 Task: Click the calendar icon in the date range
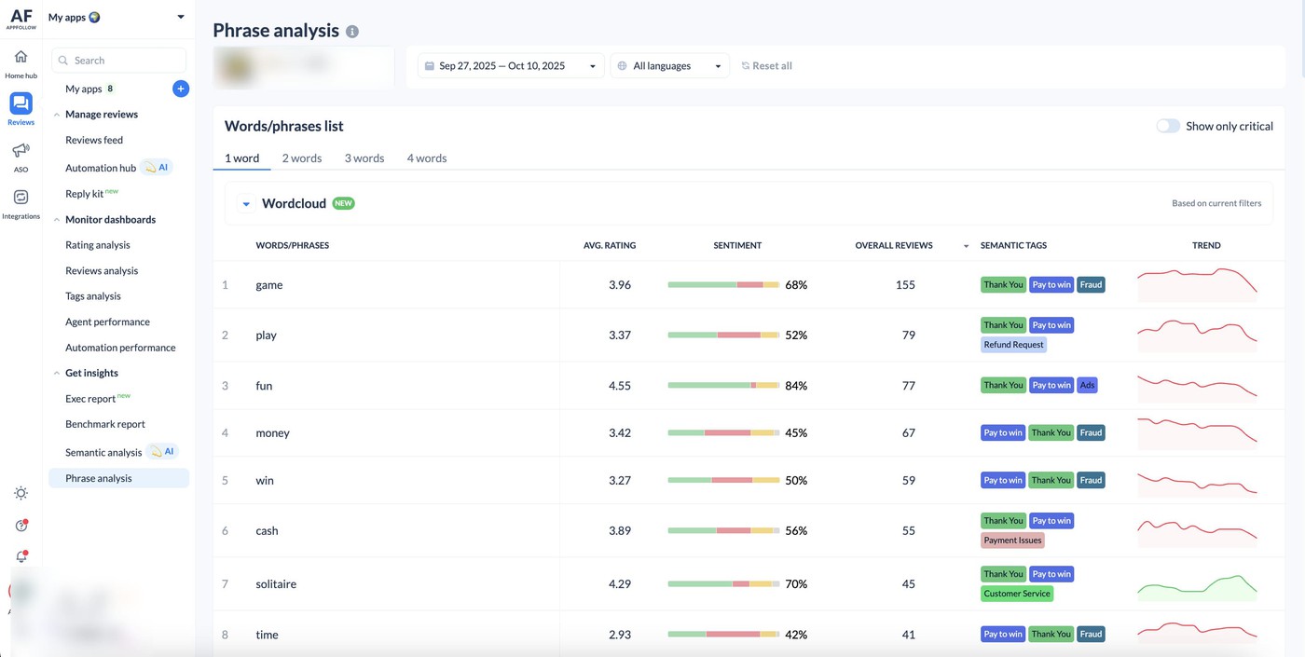(x=429, y=66)
